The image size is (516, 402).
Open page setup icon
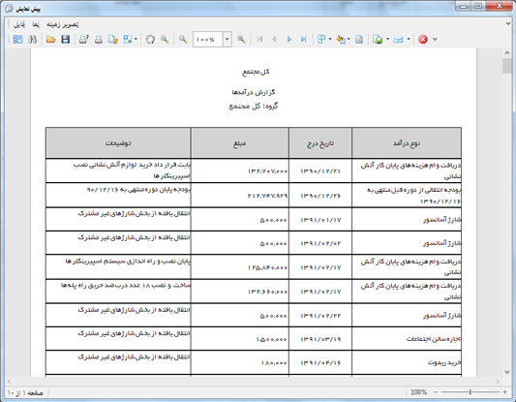[x=113, y=40]
